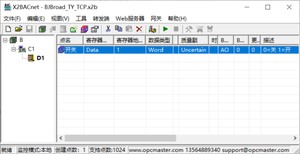Click the grayed table-grid toolbar icon
This screenshot has height=154, width=300.
[63, 29]
